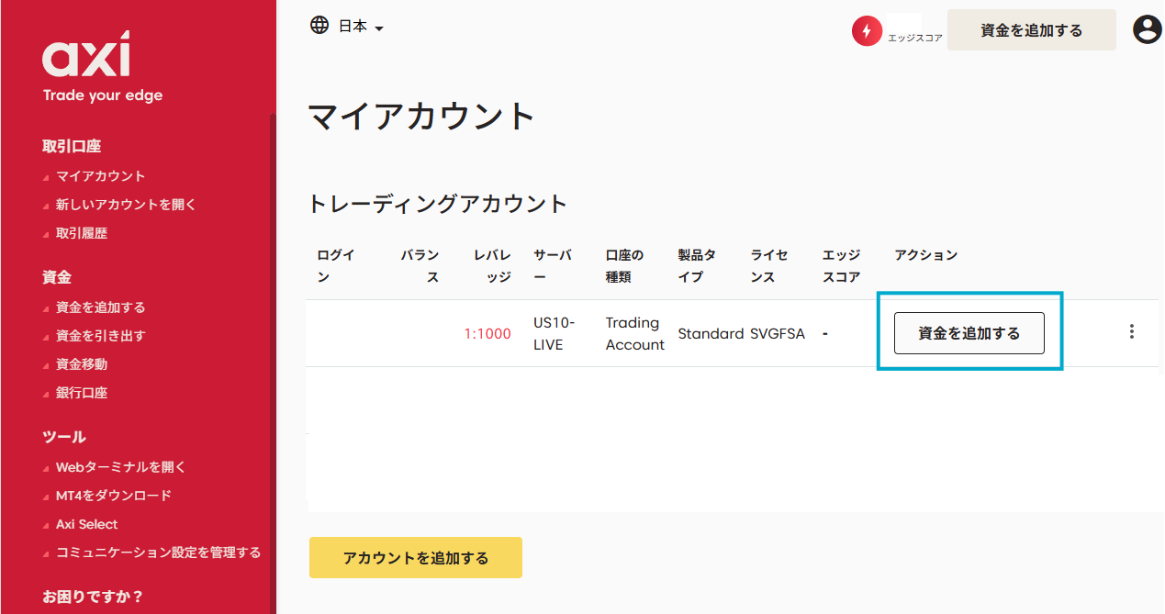Click the エッジスコア label in header
Screen dimensions: 1165x614
[914, 39]
